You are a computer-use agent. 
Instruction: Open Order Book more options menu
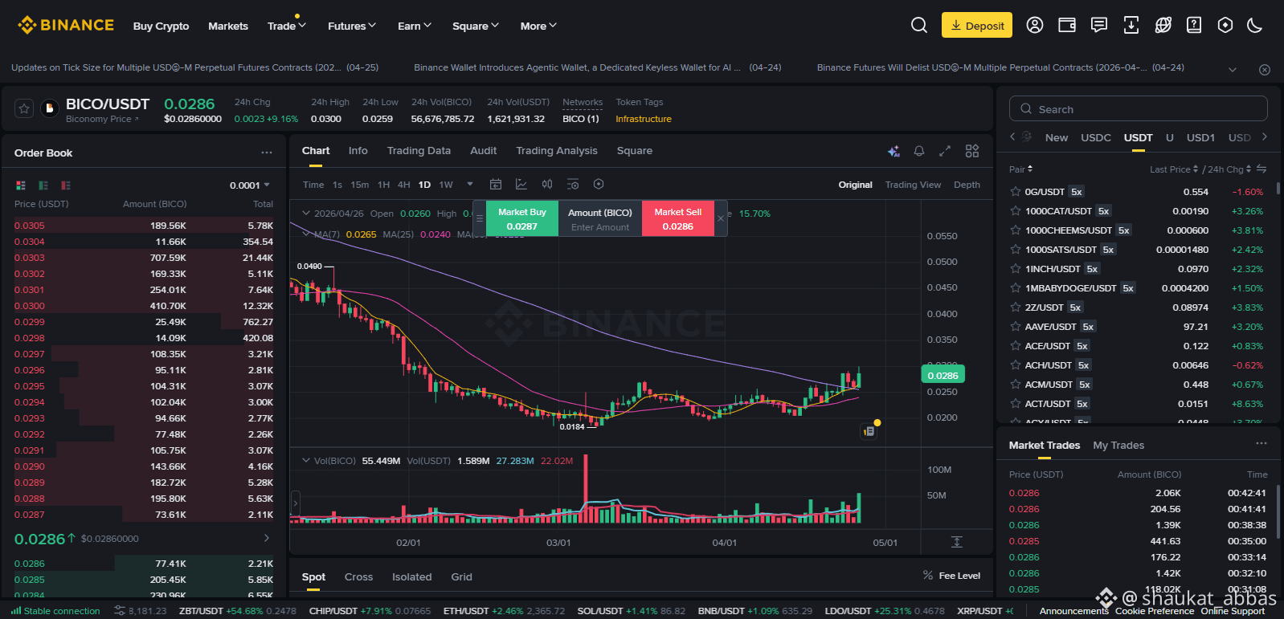tap(267, 153)
